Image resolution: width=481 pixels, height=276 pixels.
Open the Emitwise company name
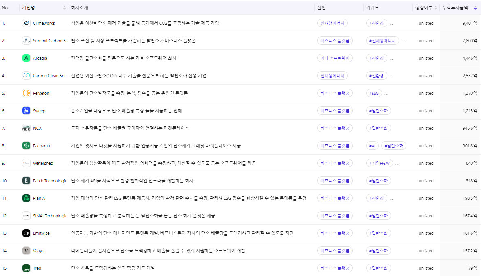[x=41, y=233]
